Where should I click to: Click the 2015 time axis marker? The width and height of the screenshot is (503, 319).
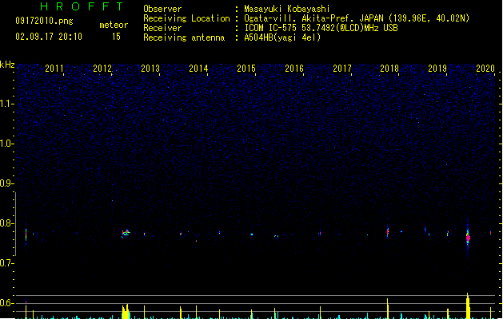(x=246, y=69)
